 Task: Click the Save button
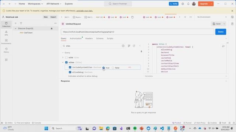tap(217, 24)
